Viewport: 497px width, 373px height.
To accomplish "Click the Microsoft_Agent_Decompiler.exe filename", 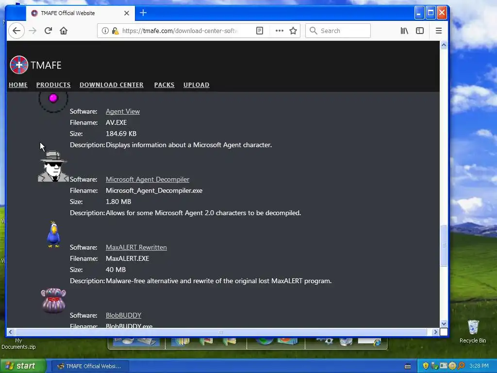I will [154, 190].
